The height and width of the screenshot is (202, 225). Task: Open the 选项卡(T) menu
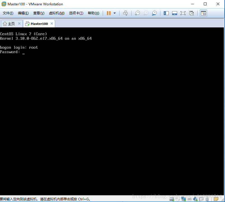coord(76,13)
